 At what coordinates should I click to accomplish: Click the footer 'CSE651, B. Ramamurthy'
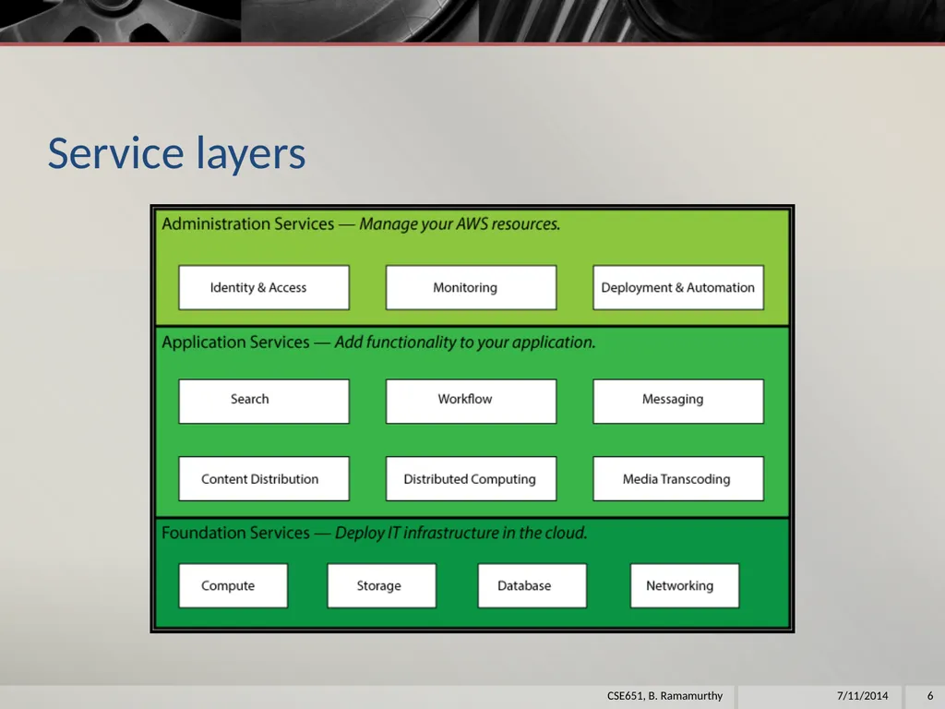click(664, 696)
